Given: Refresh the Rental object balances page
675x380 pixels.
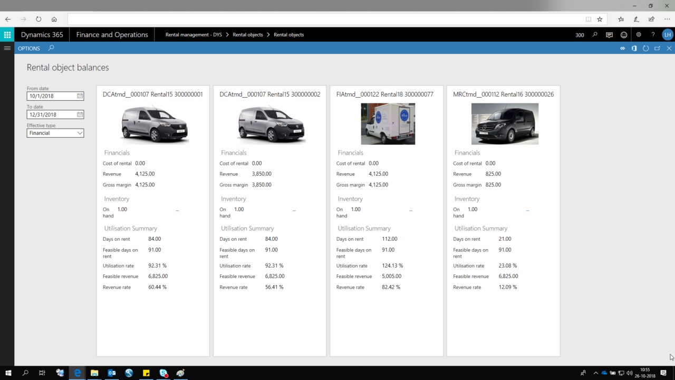Looking at the screenshot, I should pos(645,48).
